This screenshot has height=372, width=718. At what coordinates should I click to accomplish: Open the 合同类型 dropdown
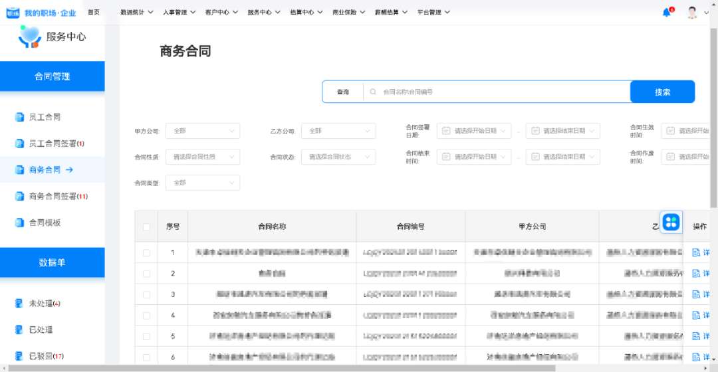203,183
